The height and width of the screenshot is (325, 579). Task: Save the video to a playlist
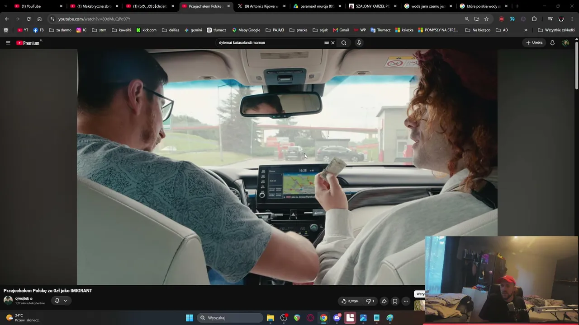(x=395, y=301)
